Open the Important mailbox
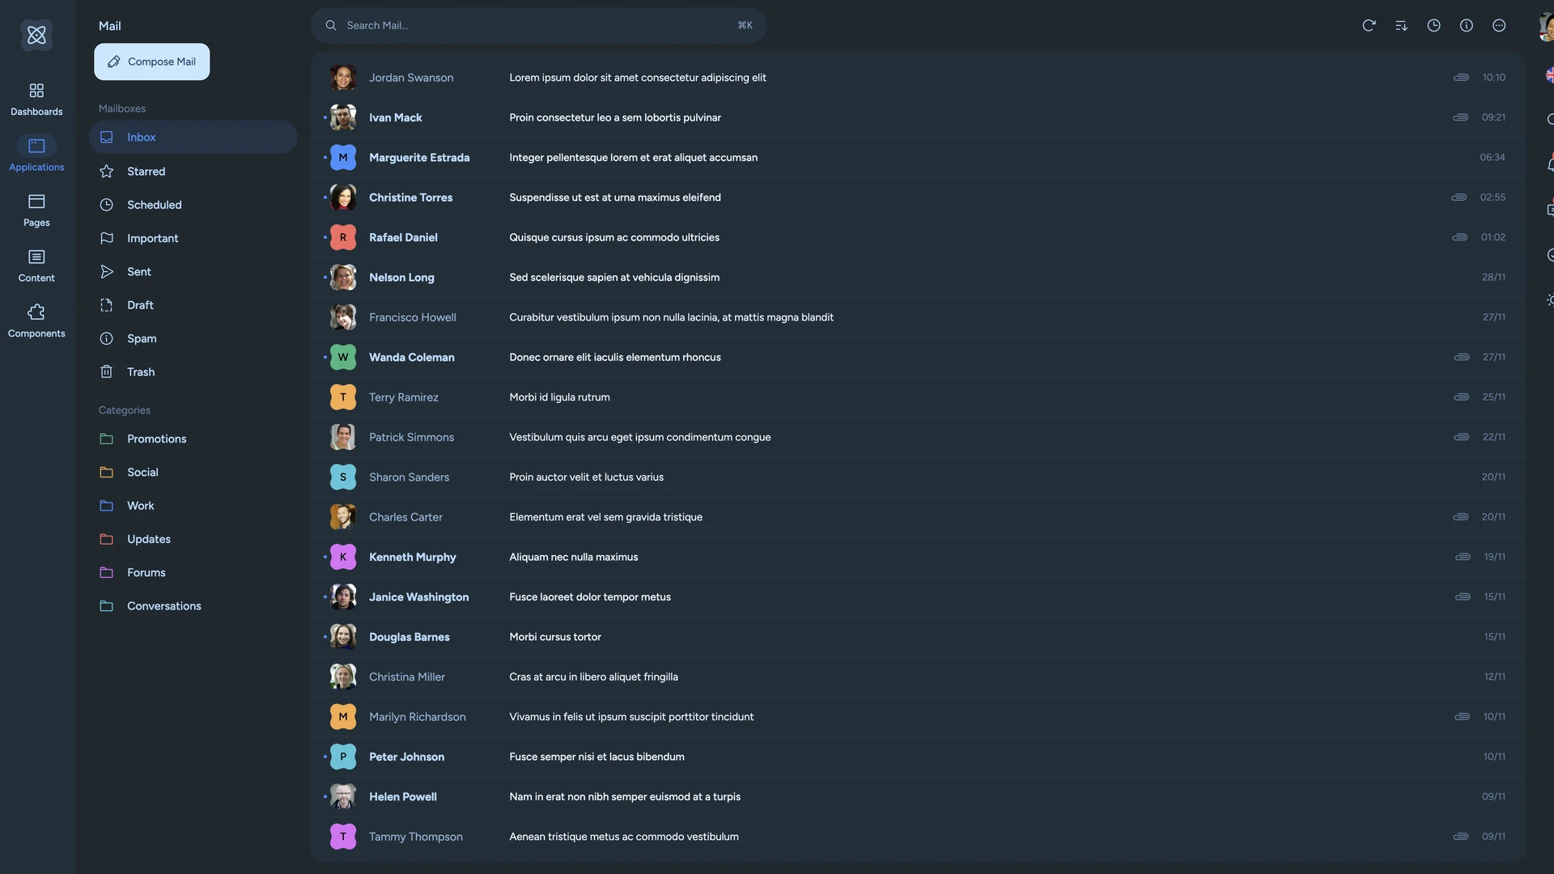The width and height of the screenshot is (1554, 874). (193, 239)
